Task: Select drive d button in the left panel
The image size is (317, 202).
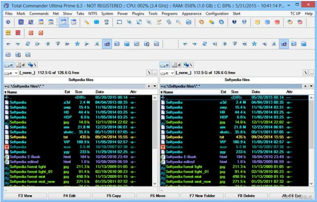Action: click(21, 65)
